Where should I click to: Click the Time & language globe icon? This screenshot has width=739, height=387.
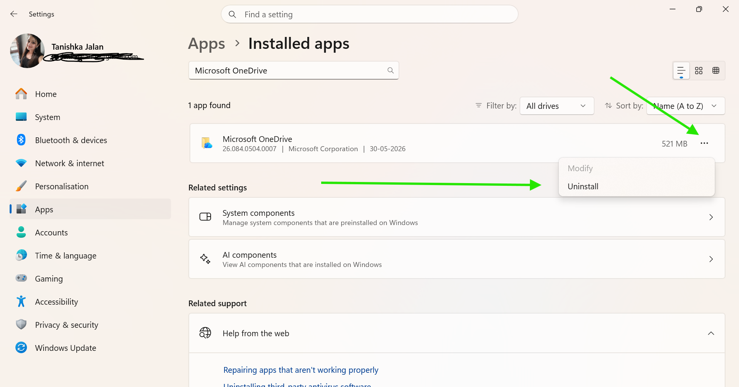point(21,255)
